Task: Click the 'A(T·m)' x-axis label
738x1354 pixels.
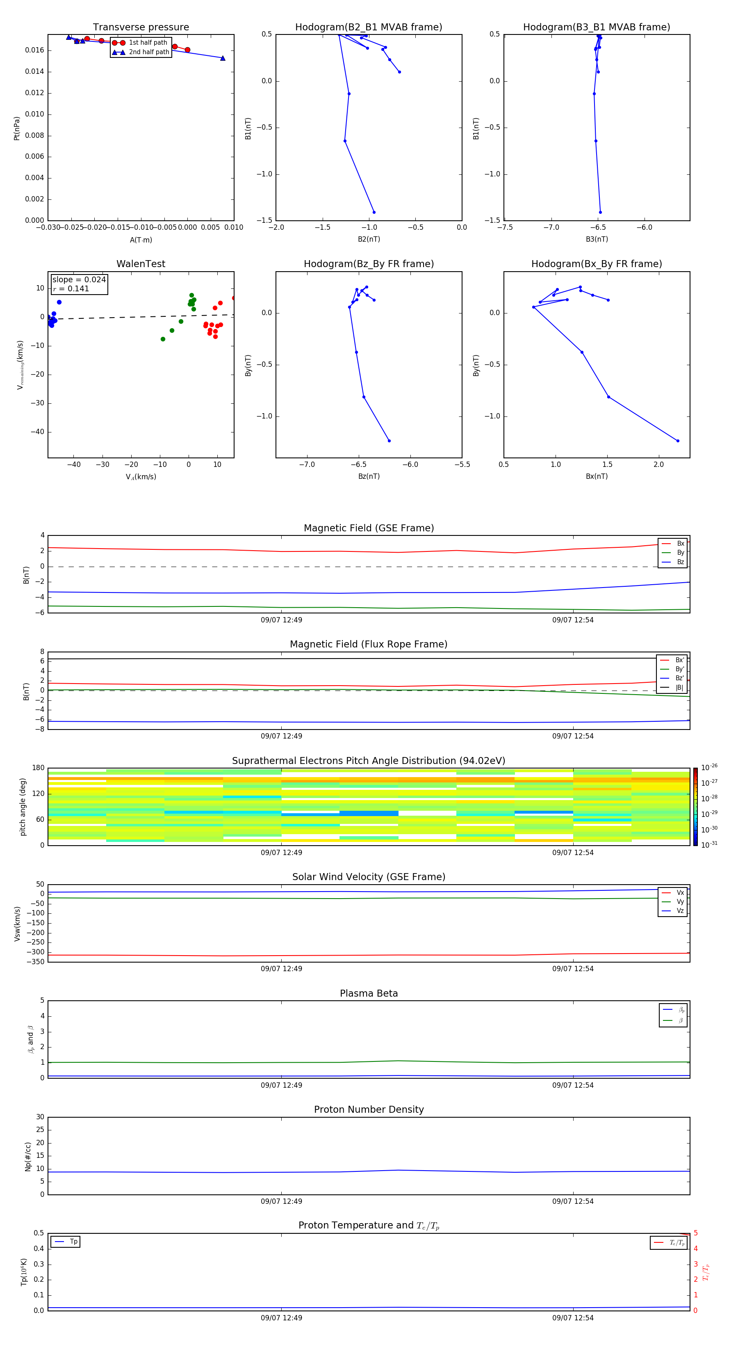Action: tap(141, 240)
